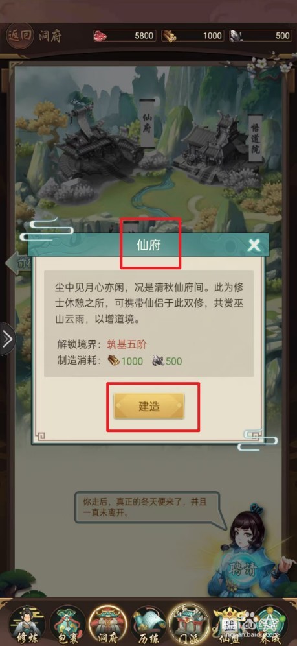
Task: Click the 仙府 dialog title bar
Action: pos(148,245)
